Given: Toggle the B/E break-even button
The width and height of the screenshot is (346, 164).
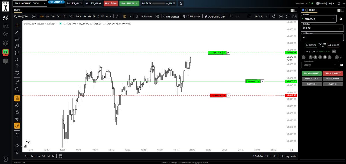Looking at the screenshot, I should [334, 51].
